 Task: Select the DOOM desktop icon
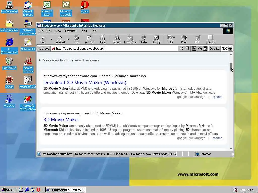pyautogui.click(x=9, y=82)
